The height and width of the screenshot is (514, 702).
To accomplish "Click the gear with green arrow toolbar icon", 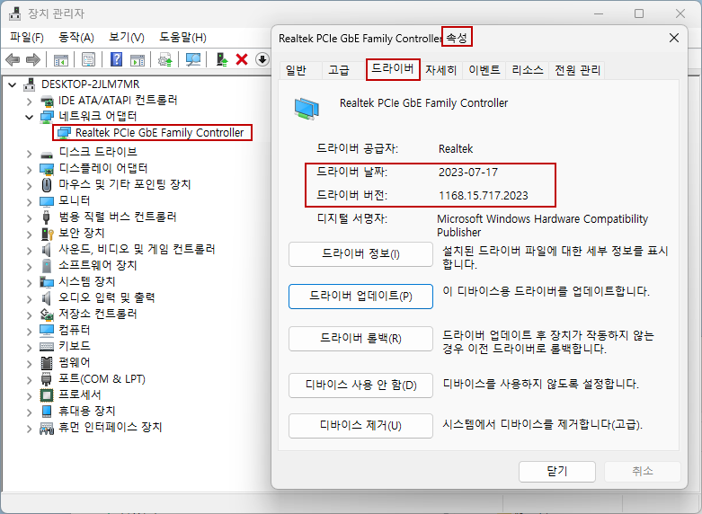I will pos(165,59).
